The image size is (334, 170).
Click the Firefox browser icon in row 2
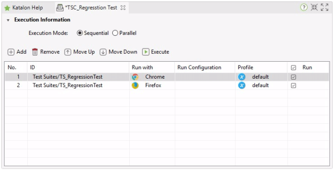point(135,85)
